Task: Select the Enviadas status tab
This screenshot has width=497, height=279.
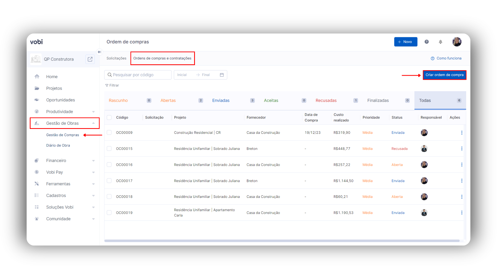Action: [x=221, y=100]
